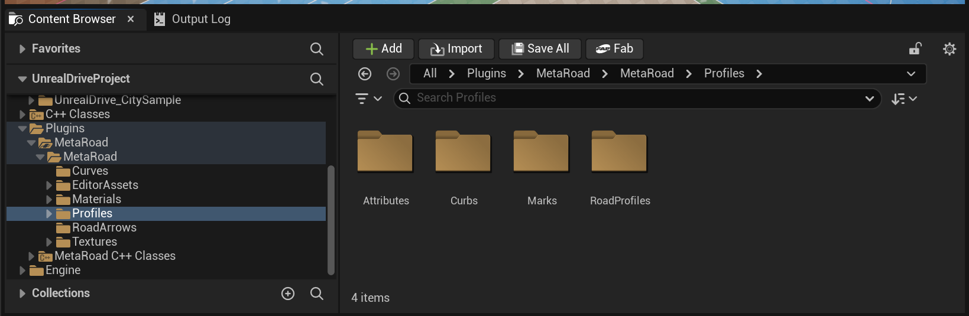Expand the C++ Classes tree node
Screen dimensions: 969x316
coord(22,115)
